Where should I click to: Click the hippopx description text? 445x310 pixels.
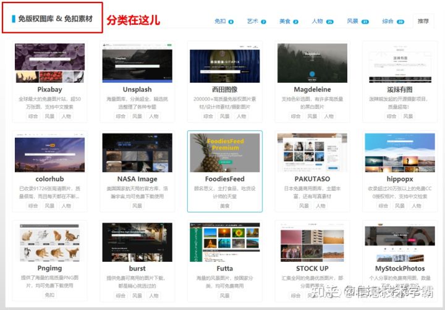pyautogui.click(x=400, y=192)
